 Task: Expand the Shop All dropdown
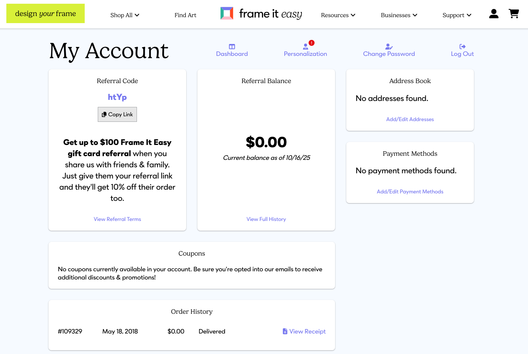[x=125, y=15]
